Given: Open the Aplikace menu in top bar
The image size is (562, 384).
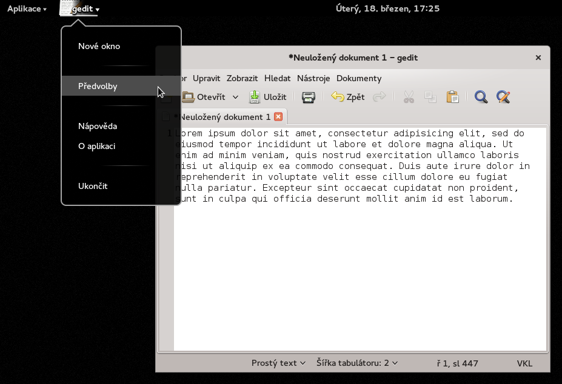Looking at the screenshot, I should (27, 8).
